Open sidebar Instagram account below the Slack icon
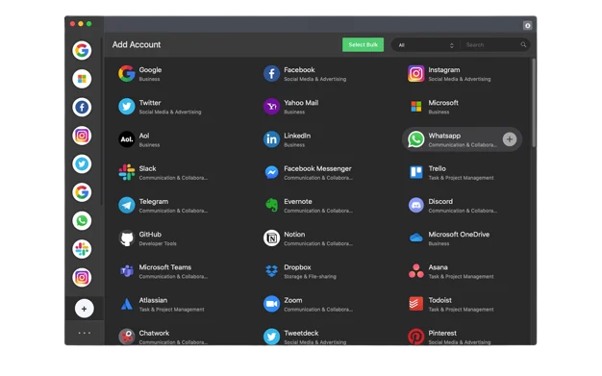The height and width of the screenshot is (376, 602). (82, 278)
